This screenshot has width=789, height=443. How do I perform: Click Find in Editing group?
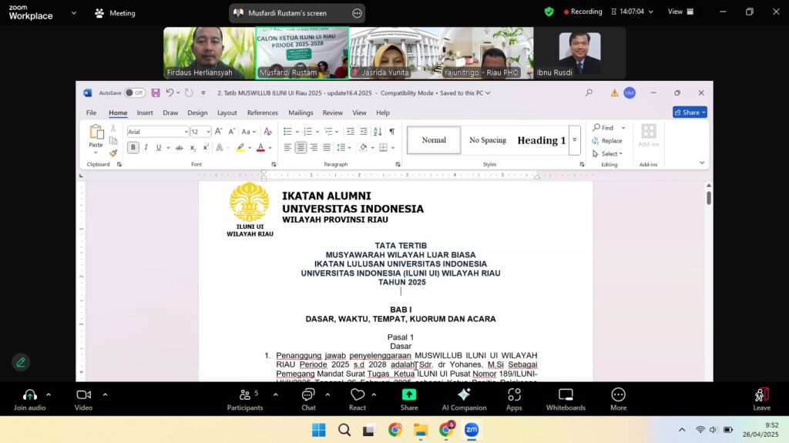tap(603, 128)
